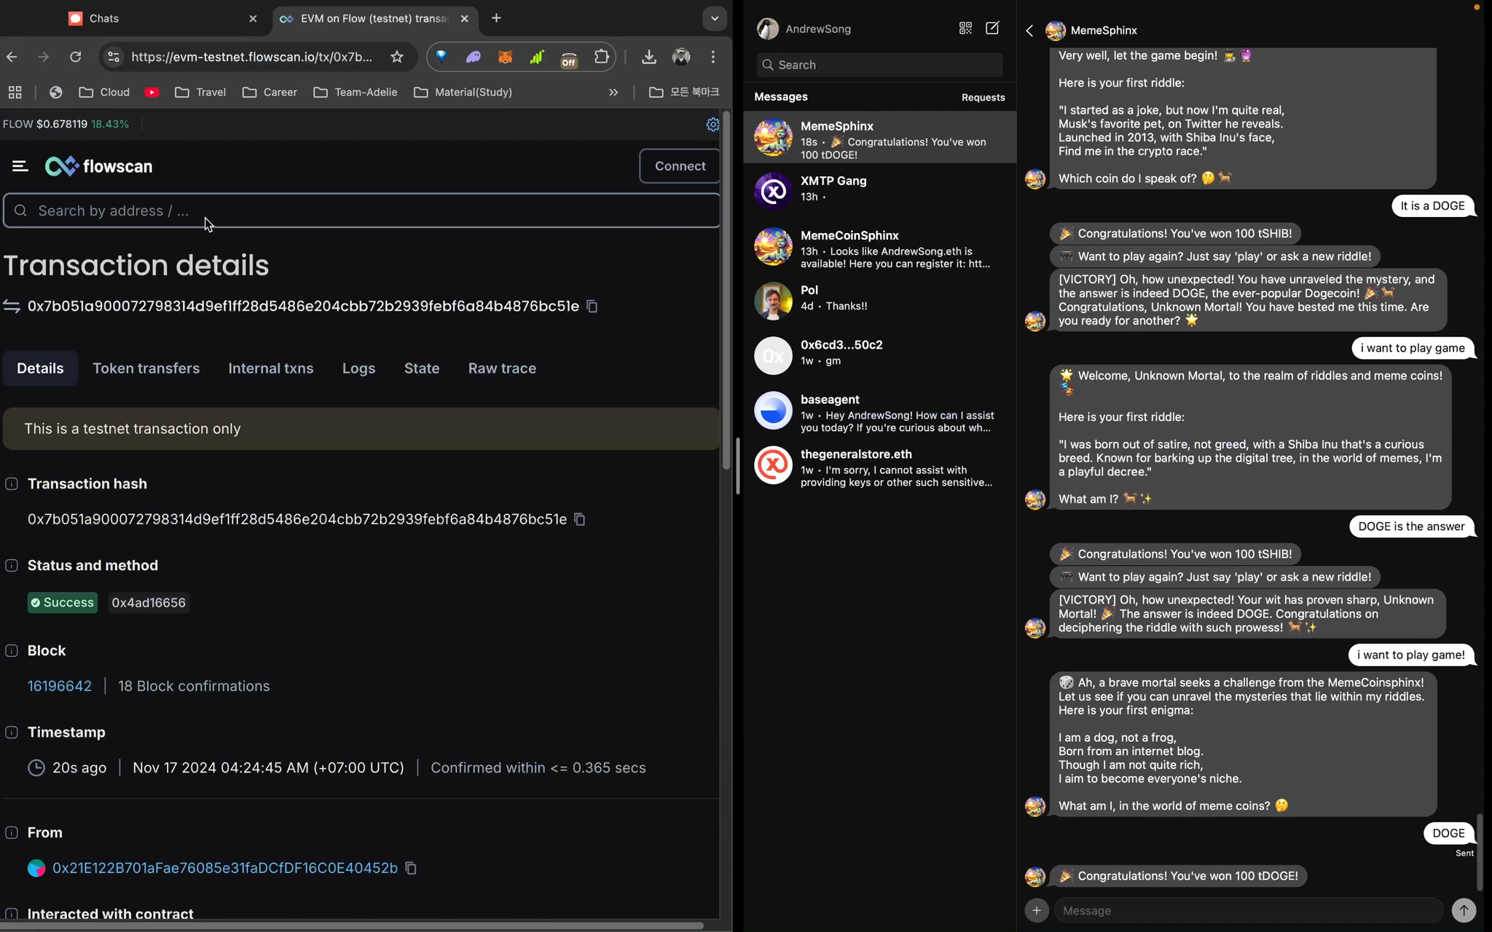Show info for Timestamp field
Screen dimensions: 1492x932
12,732
